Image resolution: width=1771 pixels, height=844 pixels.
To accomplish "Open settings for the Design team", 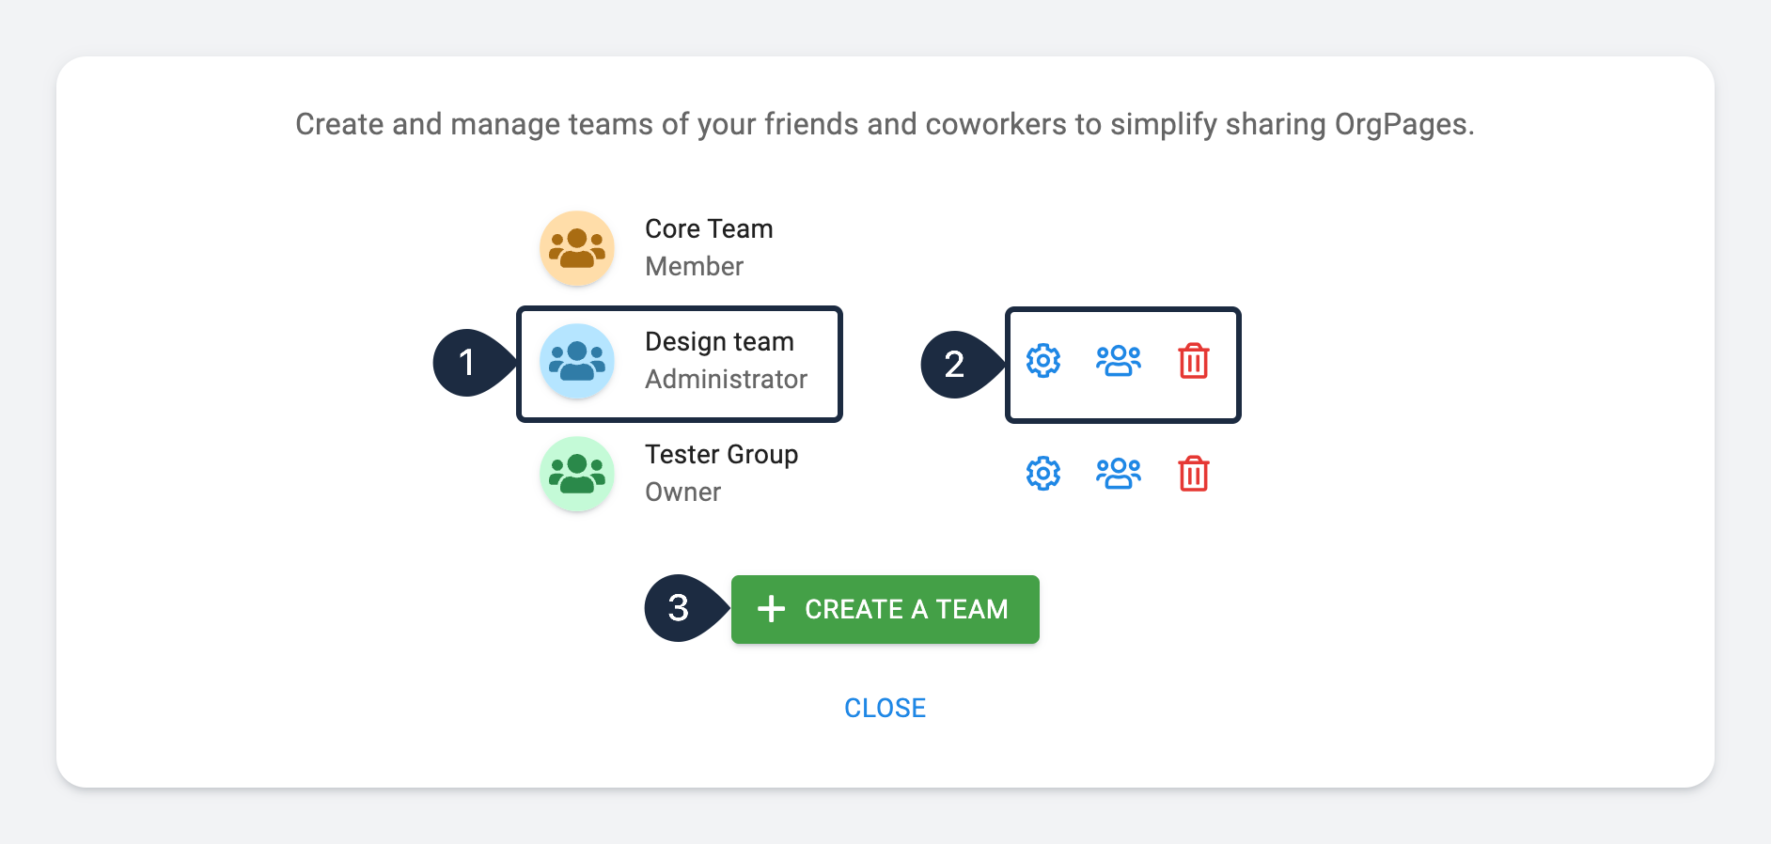I will pyautogui.click(x=1042, y=359).
